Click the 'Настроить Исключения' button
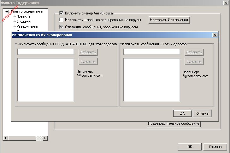The image size is (230, 153). click(169, 20)
